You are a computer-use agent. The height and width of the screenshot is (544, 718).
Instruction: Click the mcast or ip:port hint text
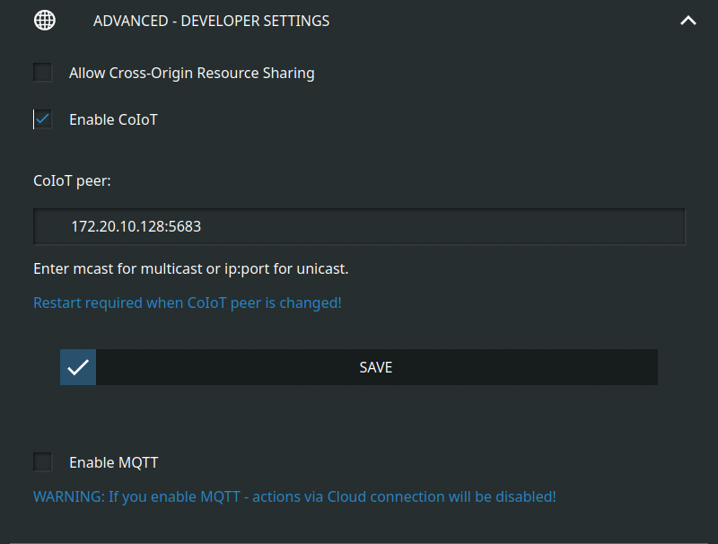pyautogui.click(x=190, y=268)
